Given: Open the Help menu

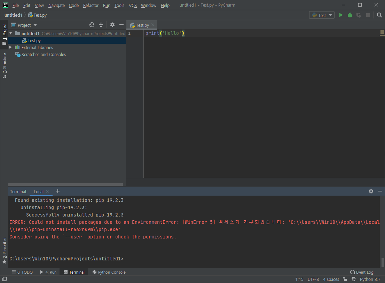Looking at the screenshot, I should coord(165,5).
